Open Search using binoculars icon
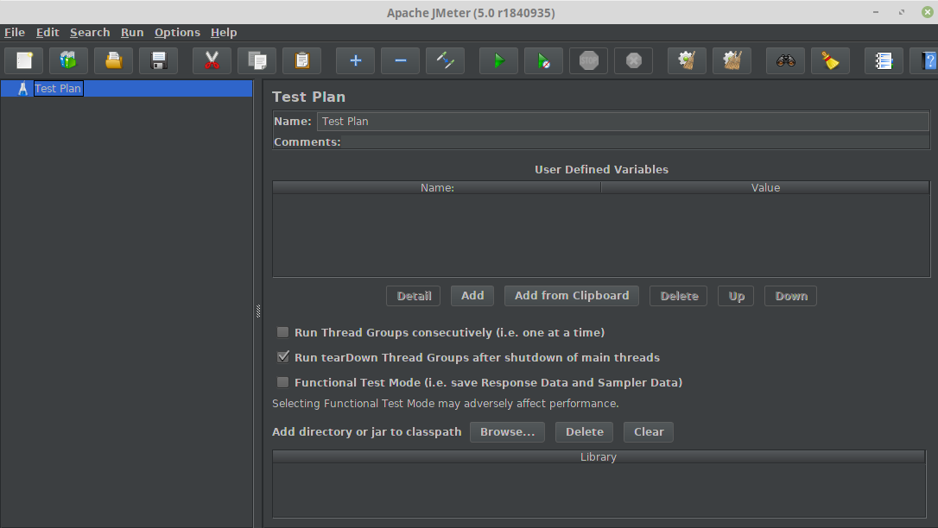Screen dimensions: 938x528 coord(785,61)
